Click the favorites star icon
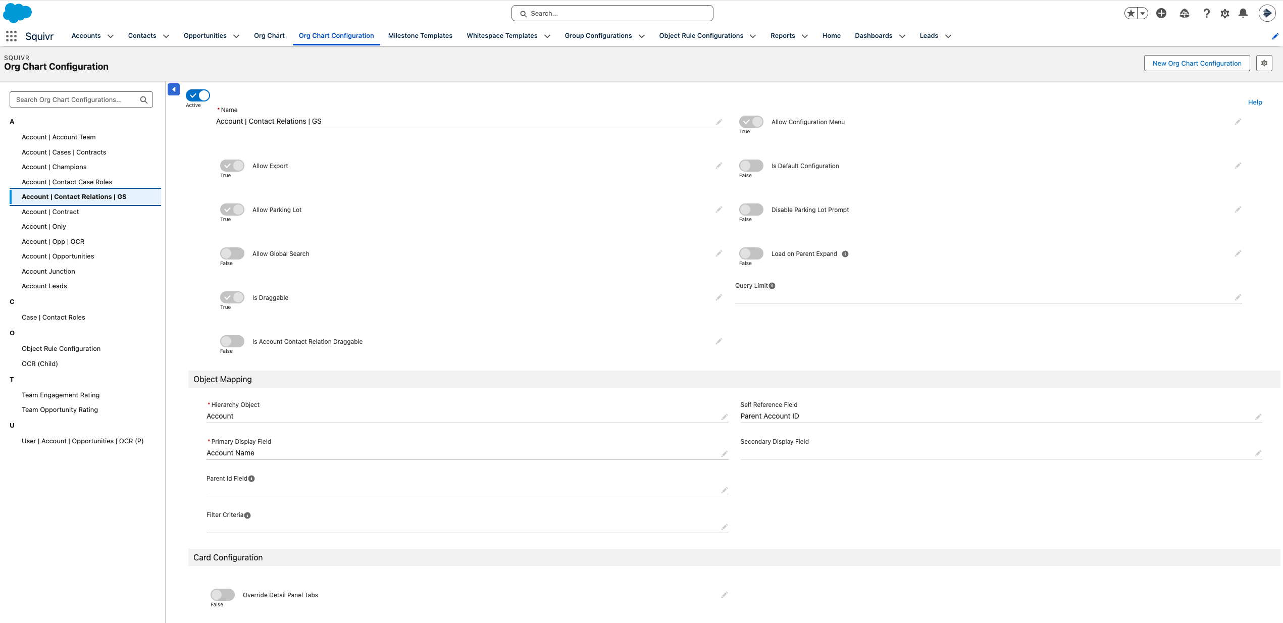This screenshot has height=623, width=1283. click(1131, 13)
